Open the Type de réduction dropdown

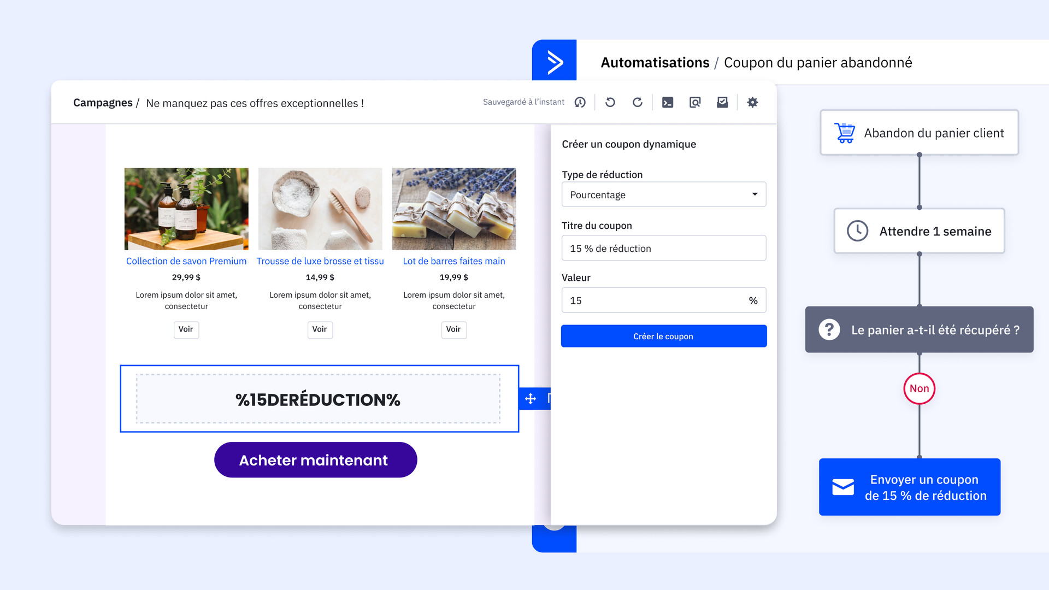pos(664,194)
